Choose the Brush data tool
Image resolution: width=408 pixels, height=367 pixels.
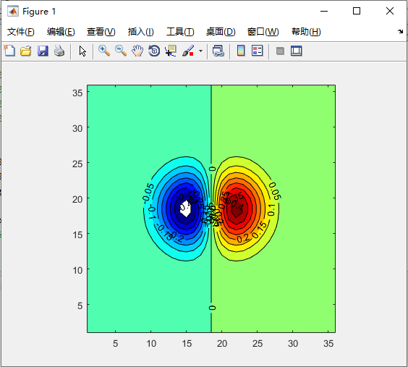pyautogui.click(x=188, y=51)
